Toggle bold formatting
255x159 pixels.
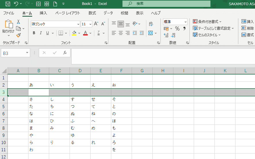click(x=34, y=33)
